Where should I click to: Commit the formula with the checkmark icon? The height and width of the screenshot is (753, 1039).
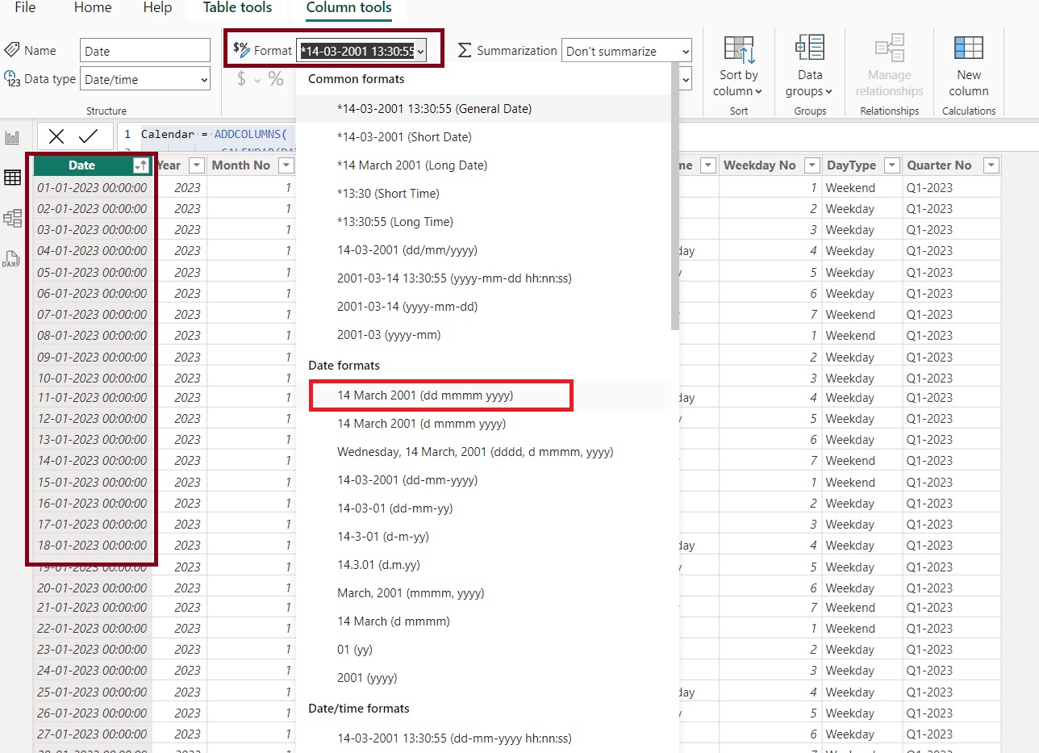[x=88, y=136]
